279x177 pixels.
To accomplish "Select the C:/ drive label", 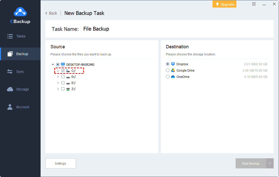I will pos(74,71).
